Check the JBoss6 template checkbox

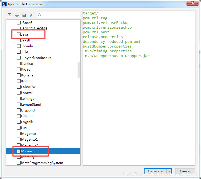19,23
